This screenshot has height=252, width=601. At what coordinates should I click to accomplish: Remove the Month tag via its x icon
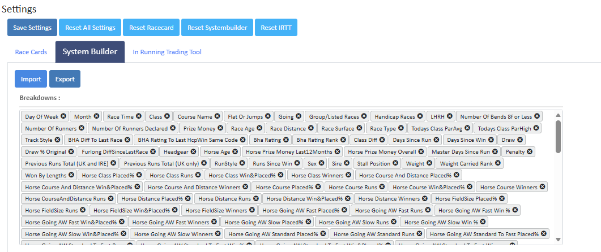coord(96,116)
